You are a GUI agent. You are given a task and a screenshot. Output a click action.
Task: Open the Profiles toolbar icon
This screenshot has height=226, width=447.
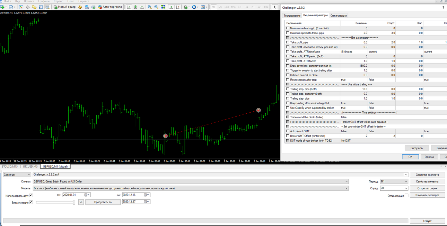[11, 7]
